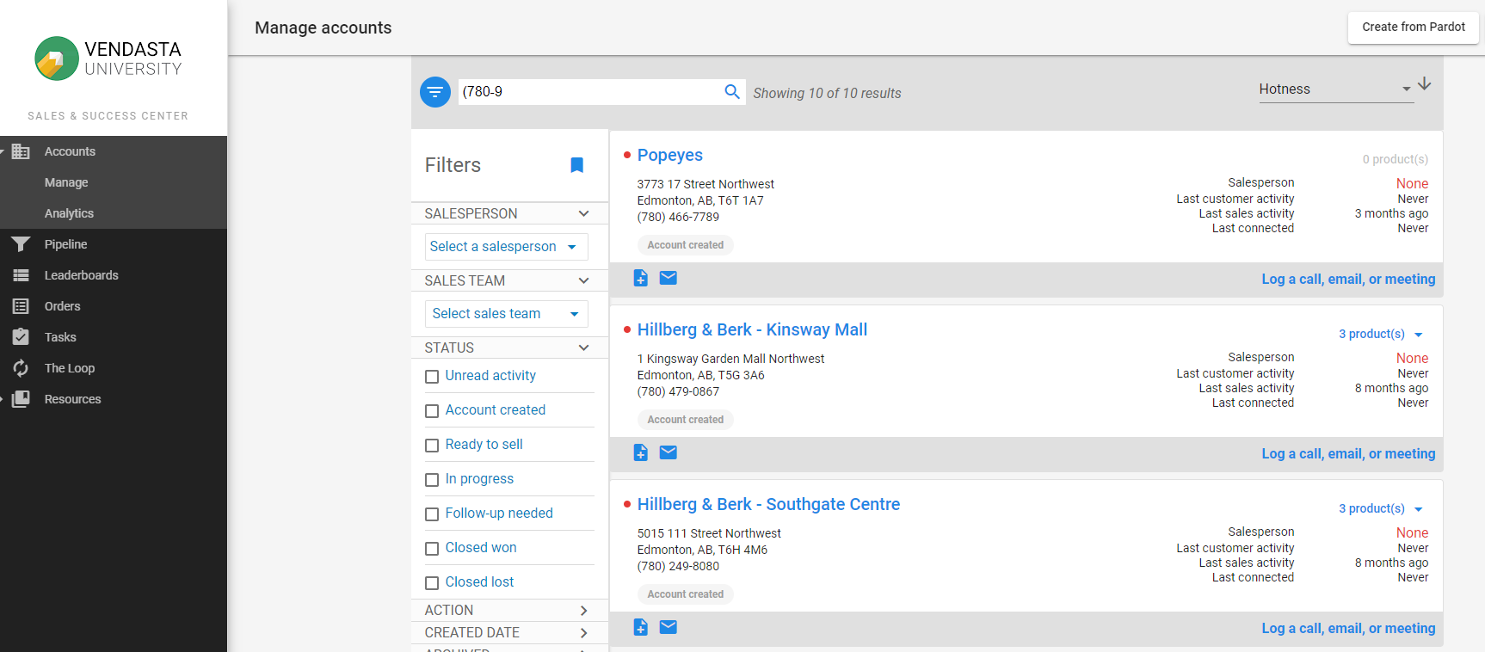The height and width of the screenshot is (652, 1485).
Task: Click the search magnifier icon
Action: [x=732, y=91]
